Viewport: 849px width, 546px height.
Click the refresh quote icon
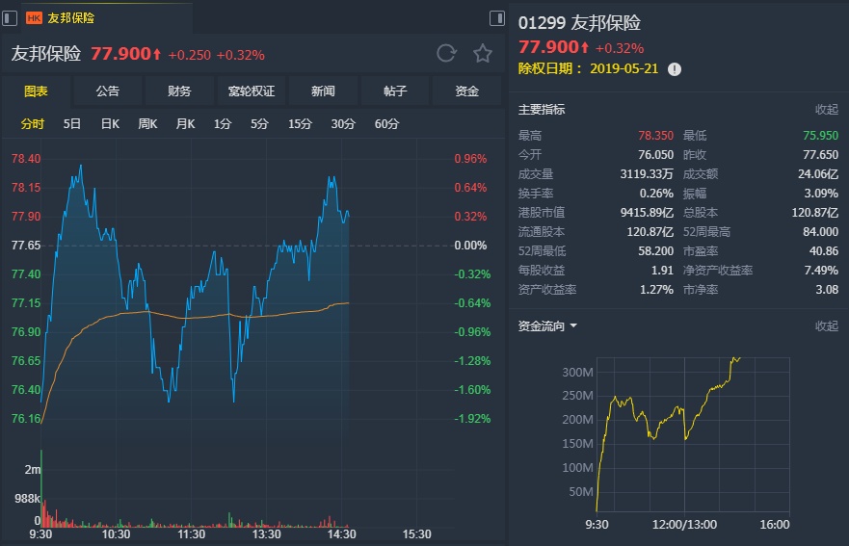(x=446, y=54)
